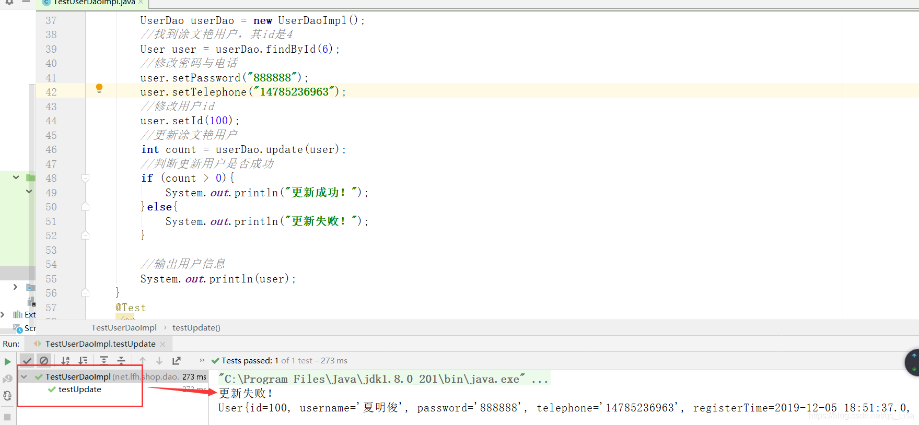Collapse TestUserDaoImpl node in test tree

tap(24, 376)
